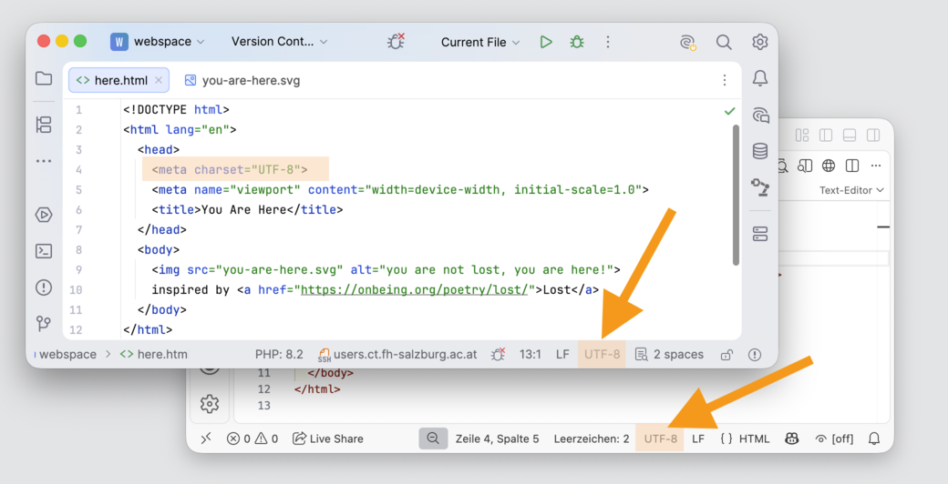The width and height of the screenshot is (948, 484).
Task: Click the green inspection checkmark in editor
Action: pyautogui.click(x=730, y=111)
